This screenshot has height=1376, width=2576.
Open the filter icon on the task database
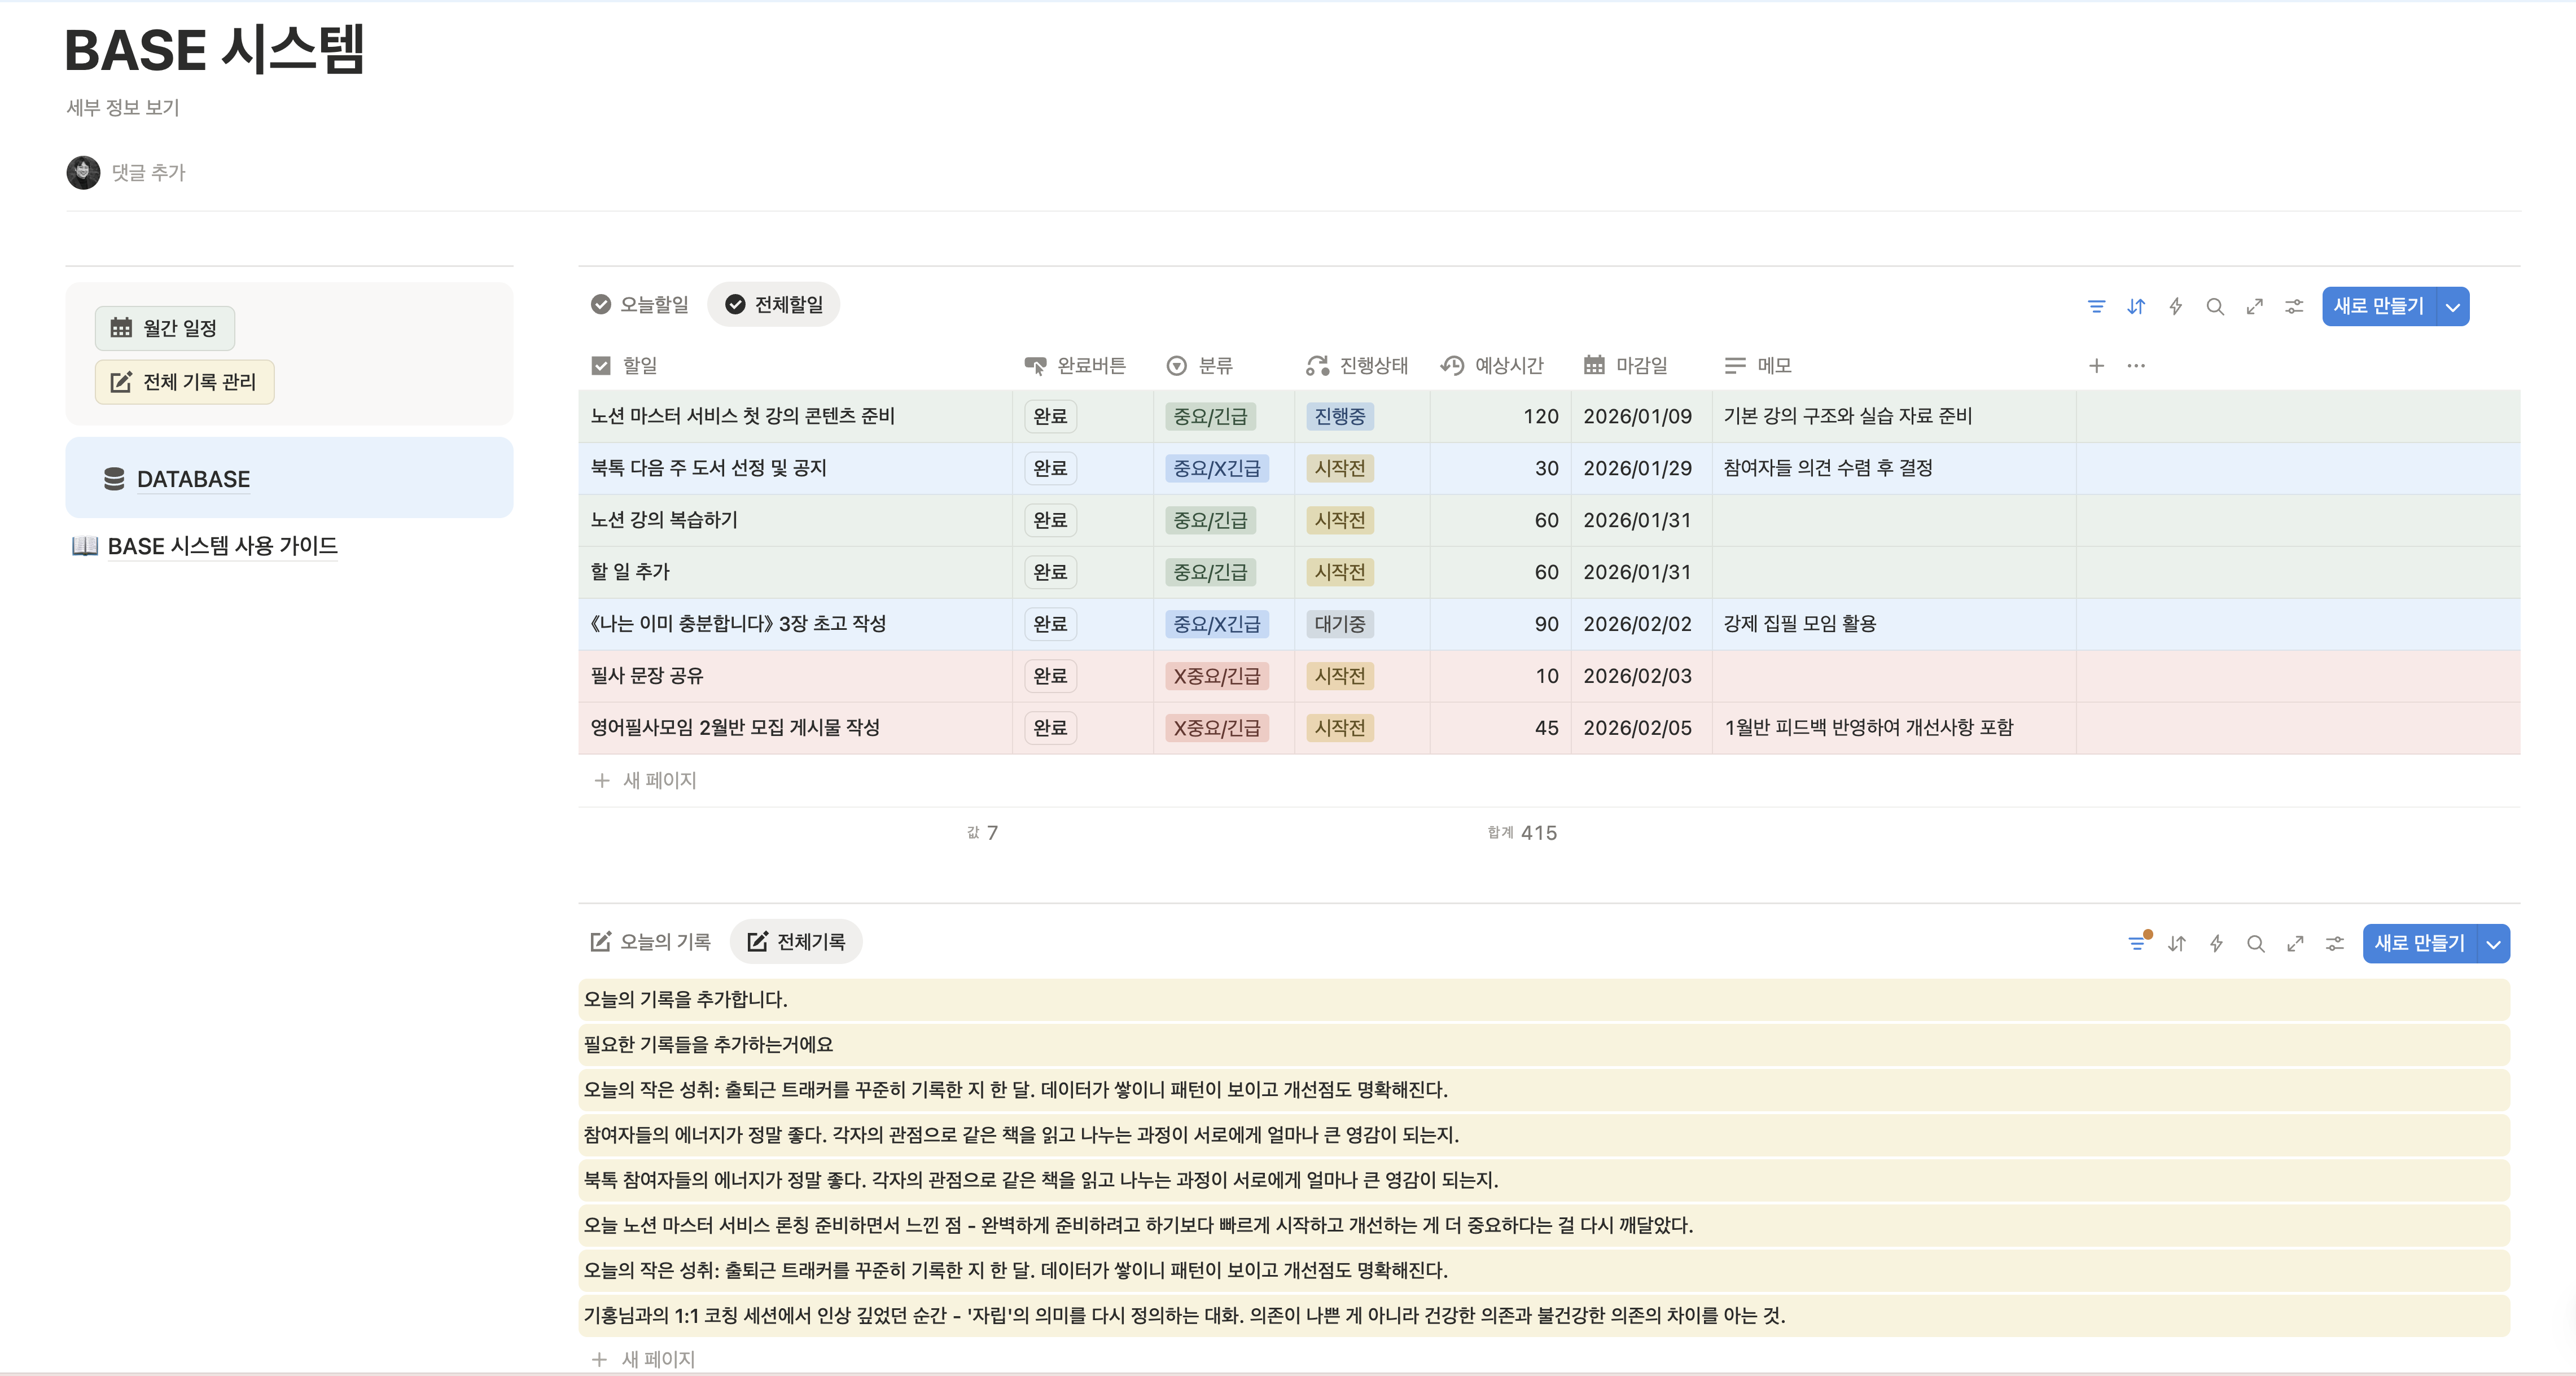pyautogui.click(x=2096, y=307)
